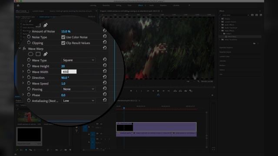
Task: Toggle animation stopwatch for Clipping
Action: point(29,42)
